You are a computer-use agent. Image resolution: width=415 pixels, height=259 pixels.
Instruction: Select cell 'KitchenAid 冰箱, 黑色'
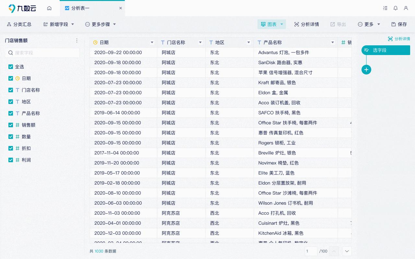(296, 233)
